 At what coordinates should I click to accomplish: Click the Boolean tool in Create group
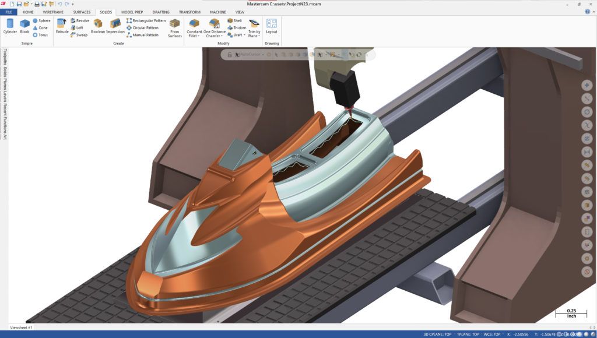click(x=98, y=25)
